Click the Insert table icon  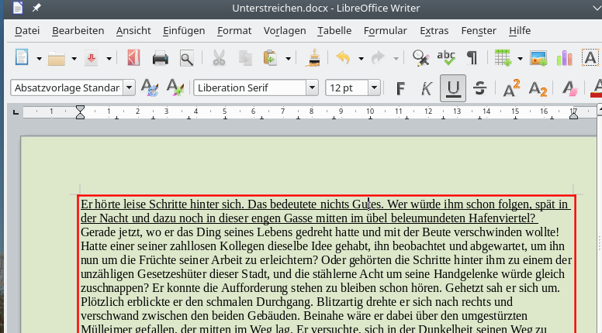point(503,58)
